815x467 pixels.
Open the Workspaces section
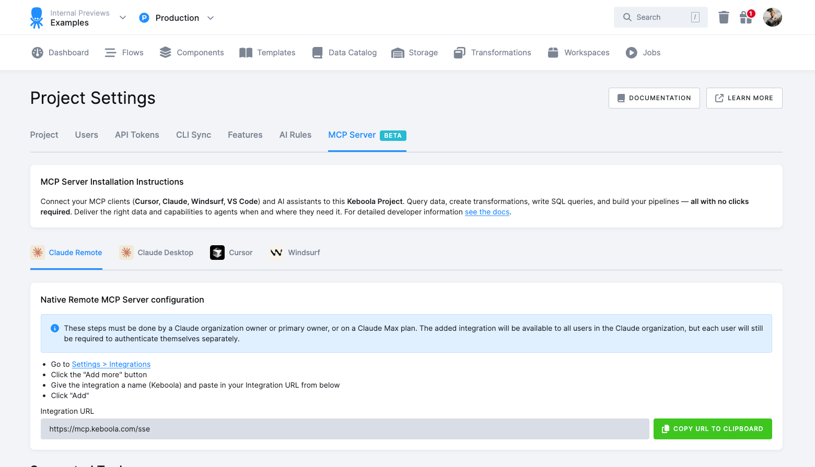[578, 53]
